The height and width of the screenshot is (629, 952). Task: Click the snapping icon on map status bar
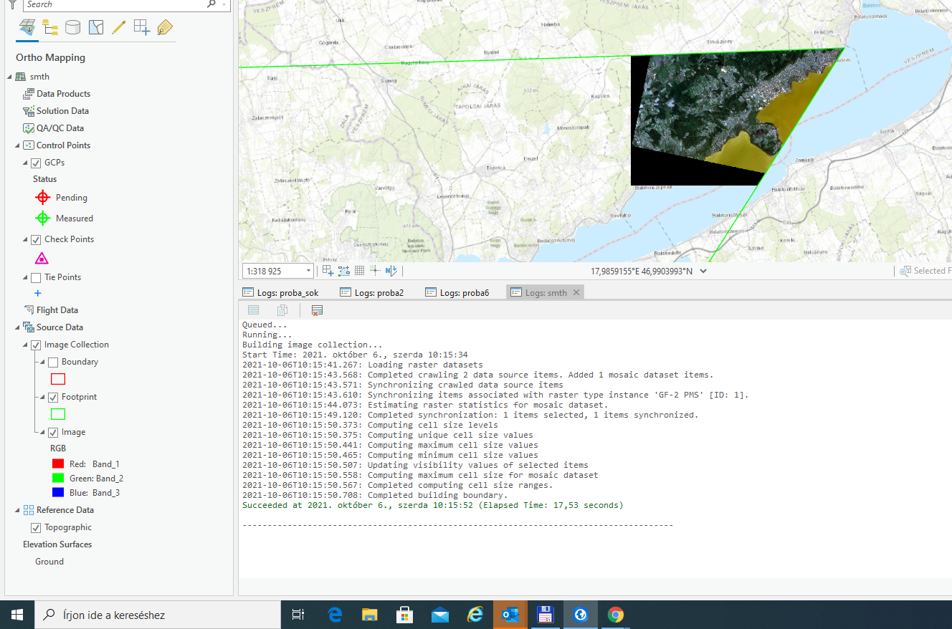tap(328, 271)
